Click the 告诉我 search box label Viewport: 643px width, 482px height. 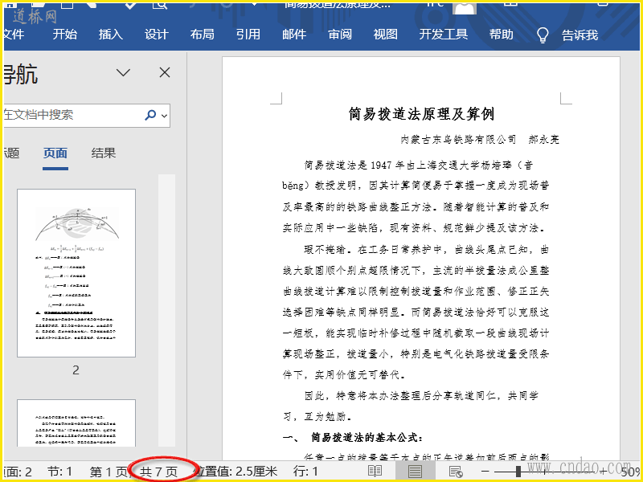click(580, 35)
